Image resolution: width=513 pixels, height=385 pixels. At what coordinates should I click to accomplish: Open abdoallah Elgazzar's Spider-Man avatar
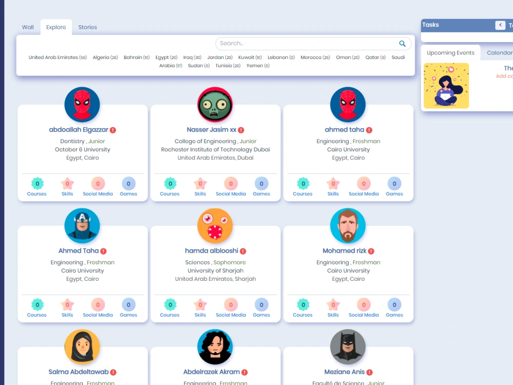coord(82,104)
